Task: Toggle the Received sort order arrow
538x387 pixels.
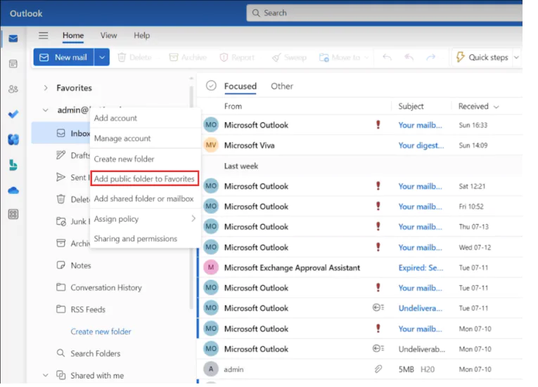Action: (496, 107)
